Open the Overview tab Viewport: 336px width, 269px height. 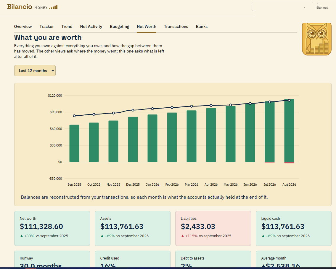(23, 26)
